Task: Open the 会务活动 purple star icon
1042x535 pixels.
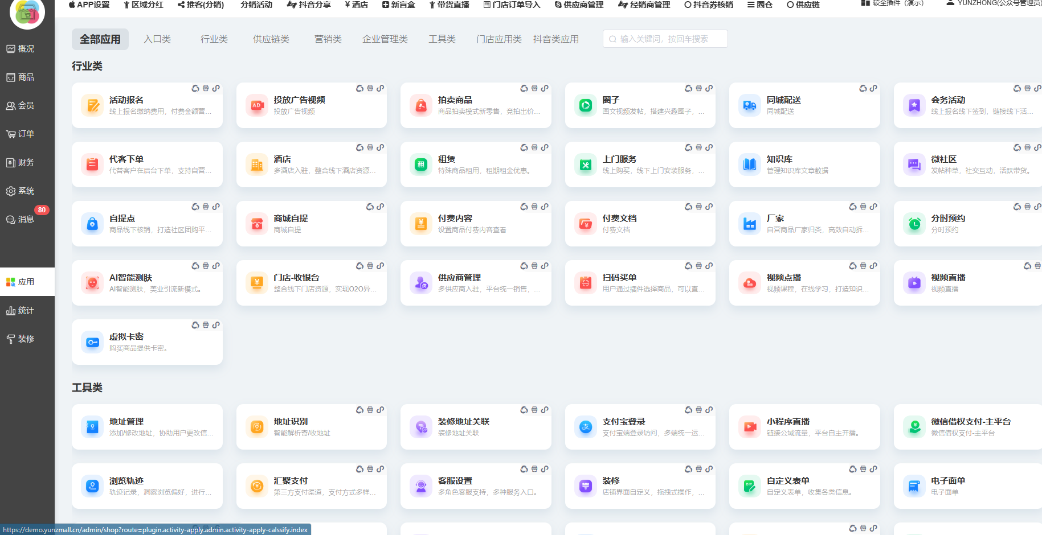Action: tap(914, 105)
